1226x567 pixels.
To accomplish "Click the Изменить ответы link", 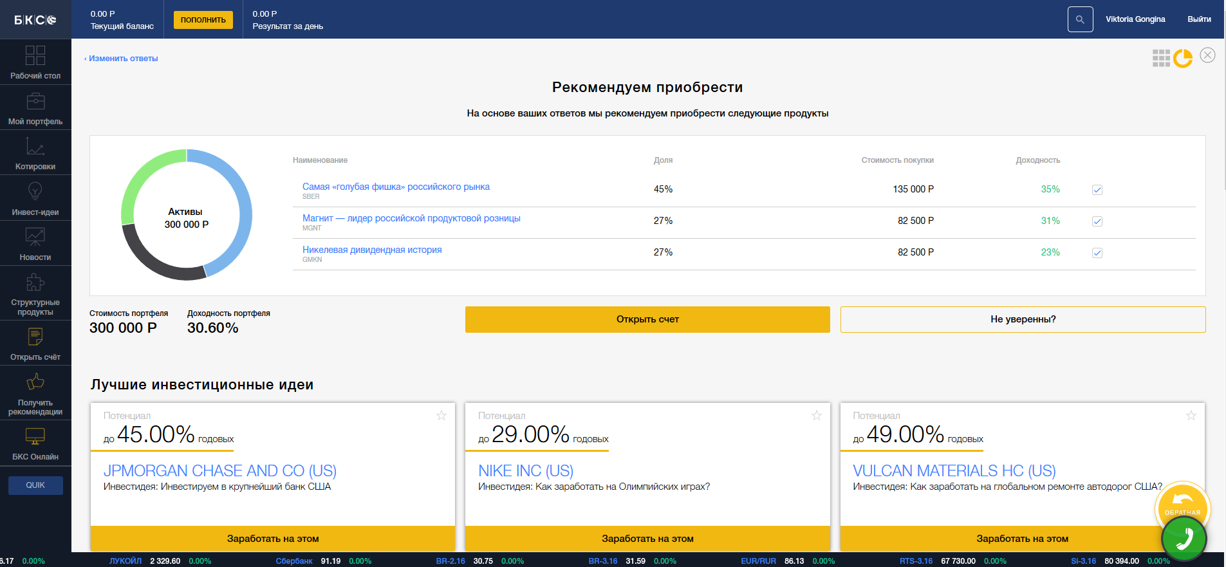I will tap(121, 59).
